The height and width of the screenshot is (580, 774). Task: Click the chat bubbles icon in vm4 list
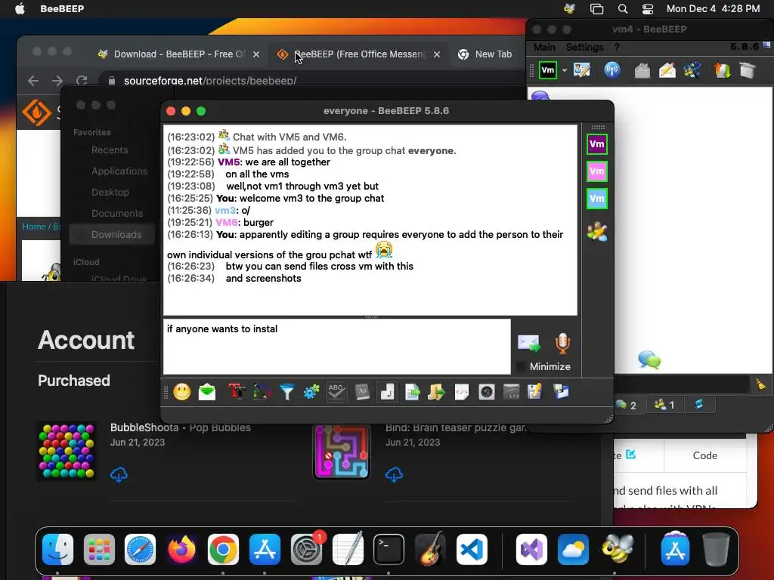coord(649,360)
